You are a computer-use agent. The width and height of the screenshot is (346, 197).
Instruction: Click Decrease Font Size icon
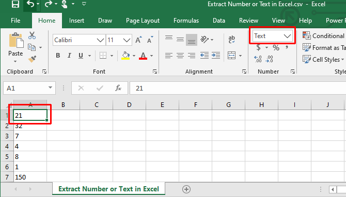[x=150, y=40]
